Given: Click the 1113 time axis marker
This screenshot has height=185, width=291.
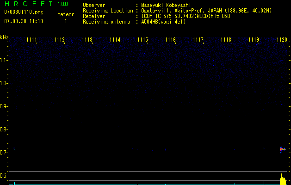Looking at the screenshot, I should coord(87,39).
